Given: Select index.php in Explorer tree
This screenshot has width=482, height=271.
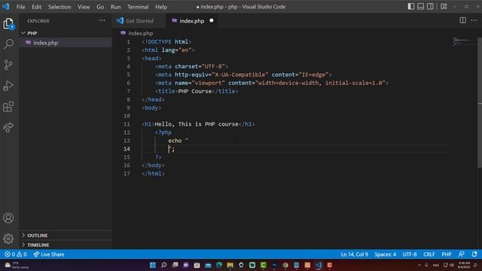Looking at the screenshot, I should [x=66, y=43].
